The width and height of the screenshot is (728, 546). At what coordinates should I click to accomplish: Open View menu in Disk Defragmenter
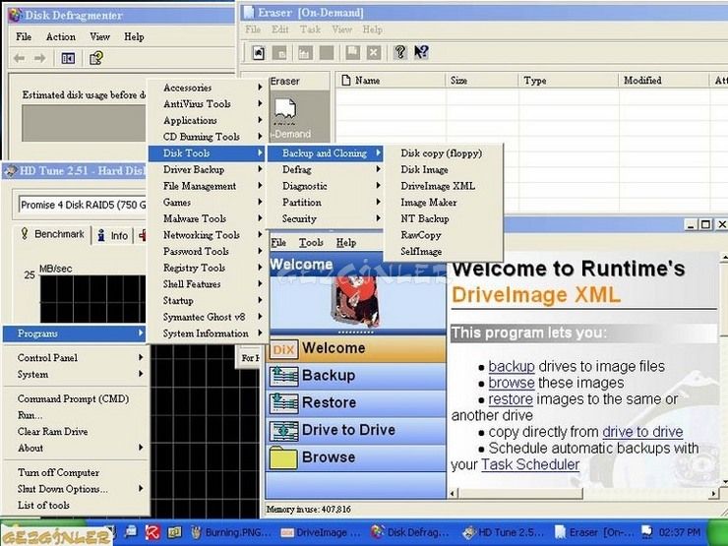pos(99,36)
